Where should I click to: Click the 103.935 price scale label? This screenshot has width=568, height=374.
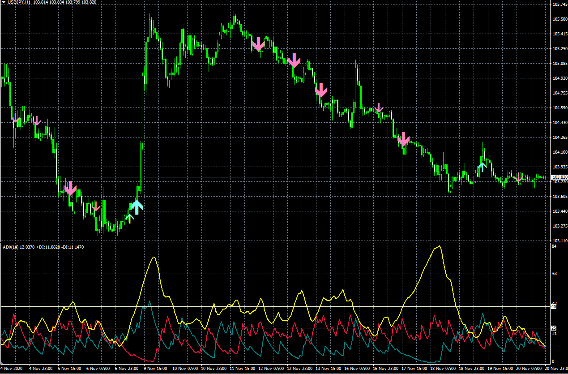click(x=559, y=167)
